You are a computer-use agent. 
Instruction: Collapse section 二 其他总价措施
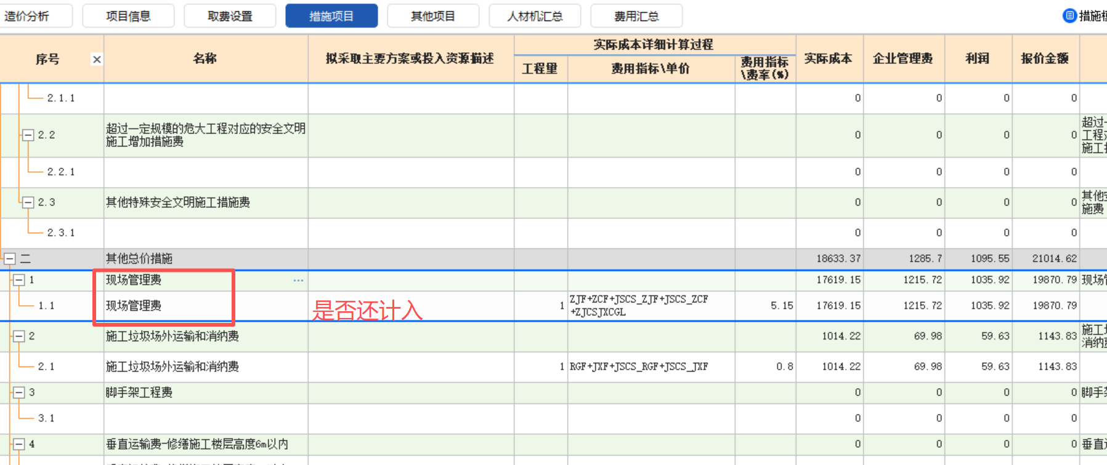point(10,259)
